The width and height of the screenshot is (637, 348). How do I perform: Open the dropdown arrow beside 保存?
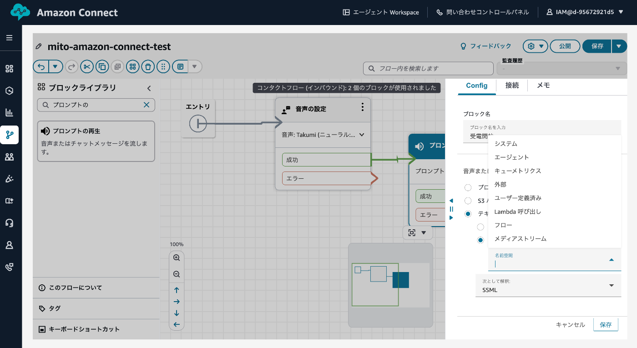(619, 46)
